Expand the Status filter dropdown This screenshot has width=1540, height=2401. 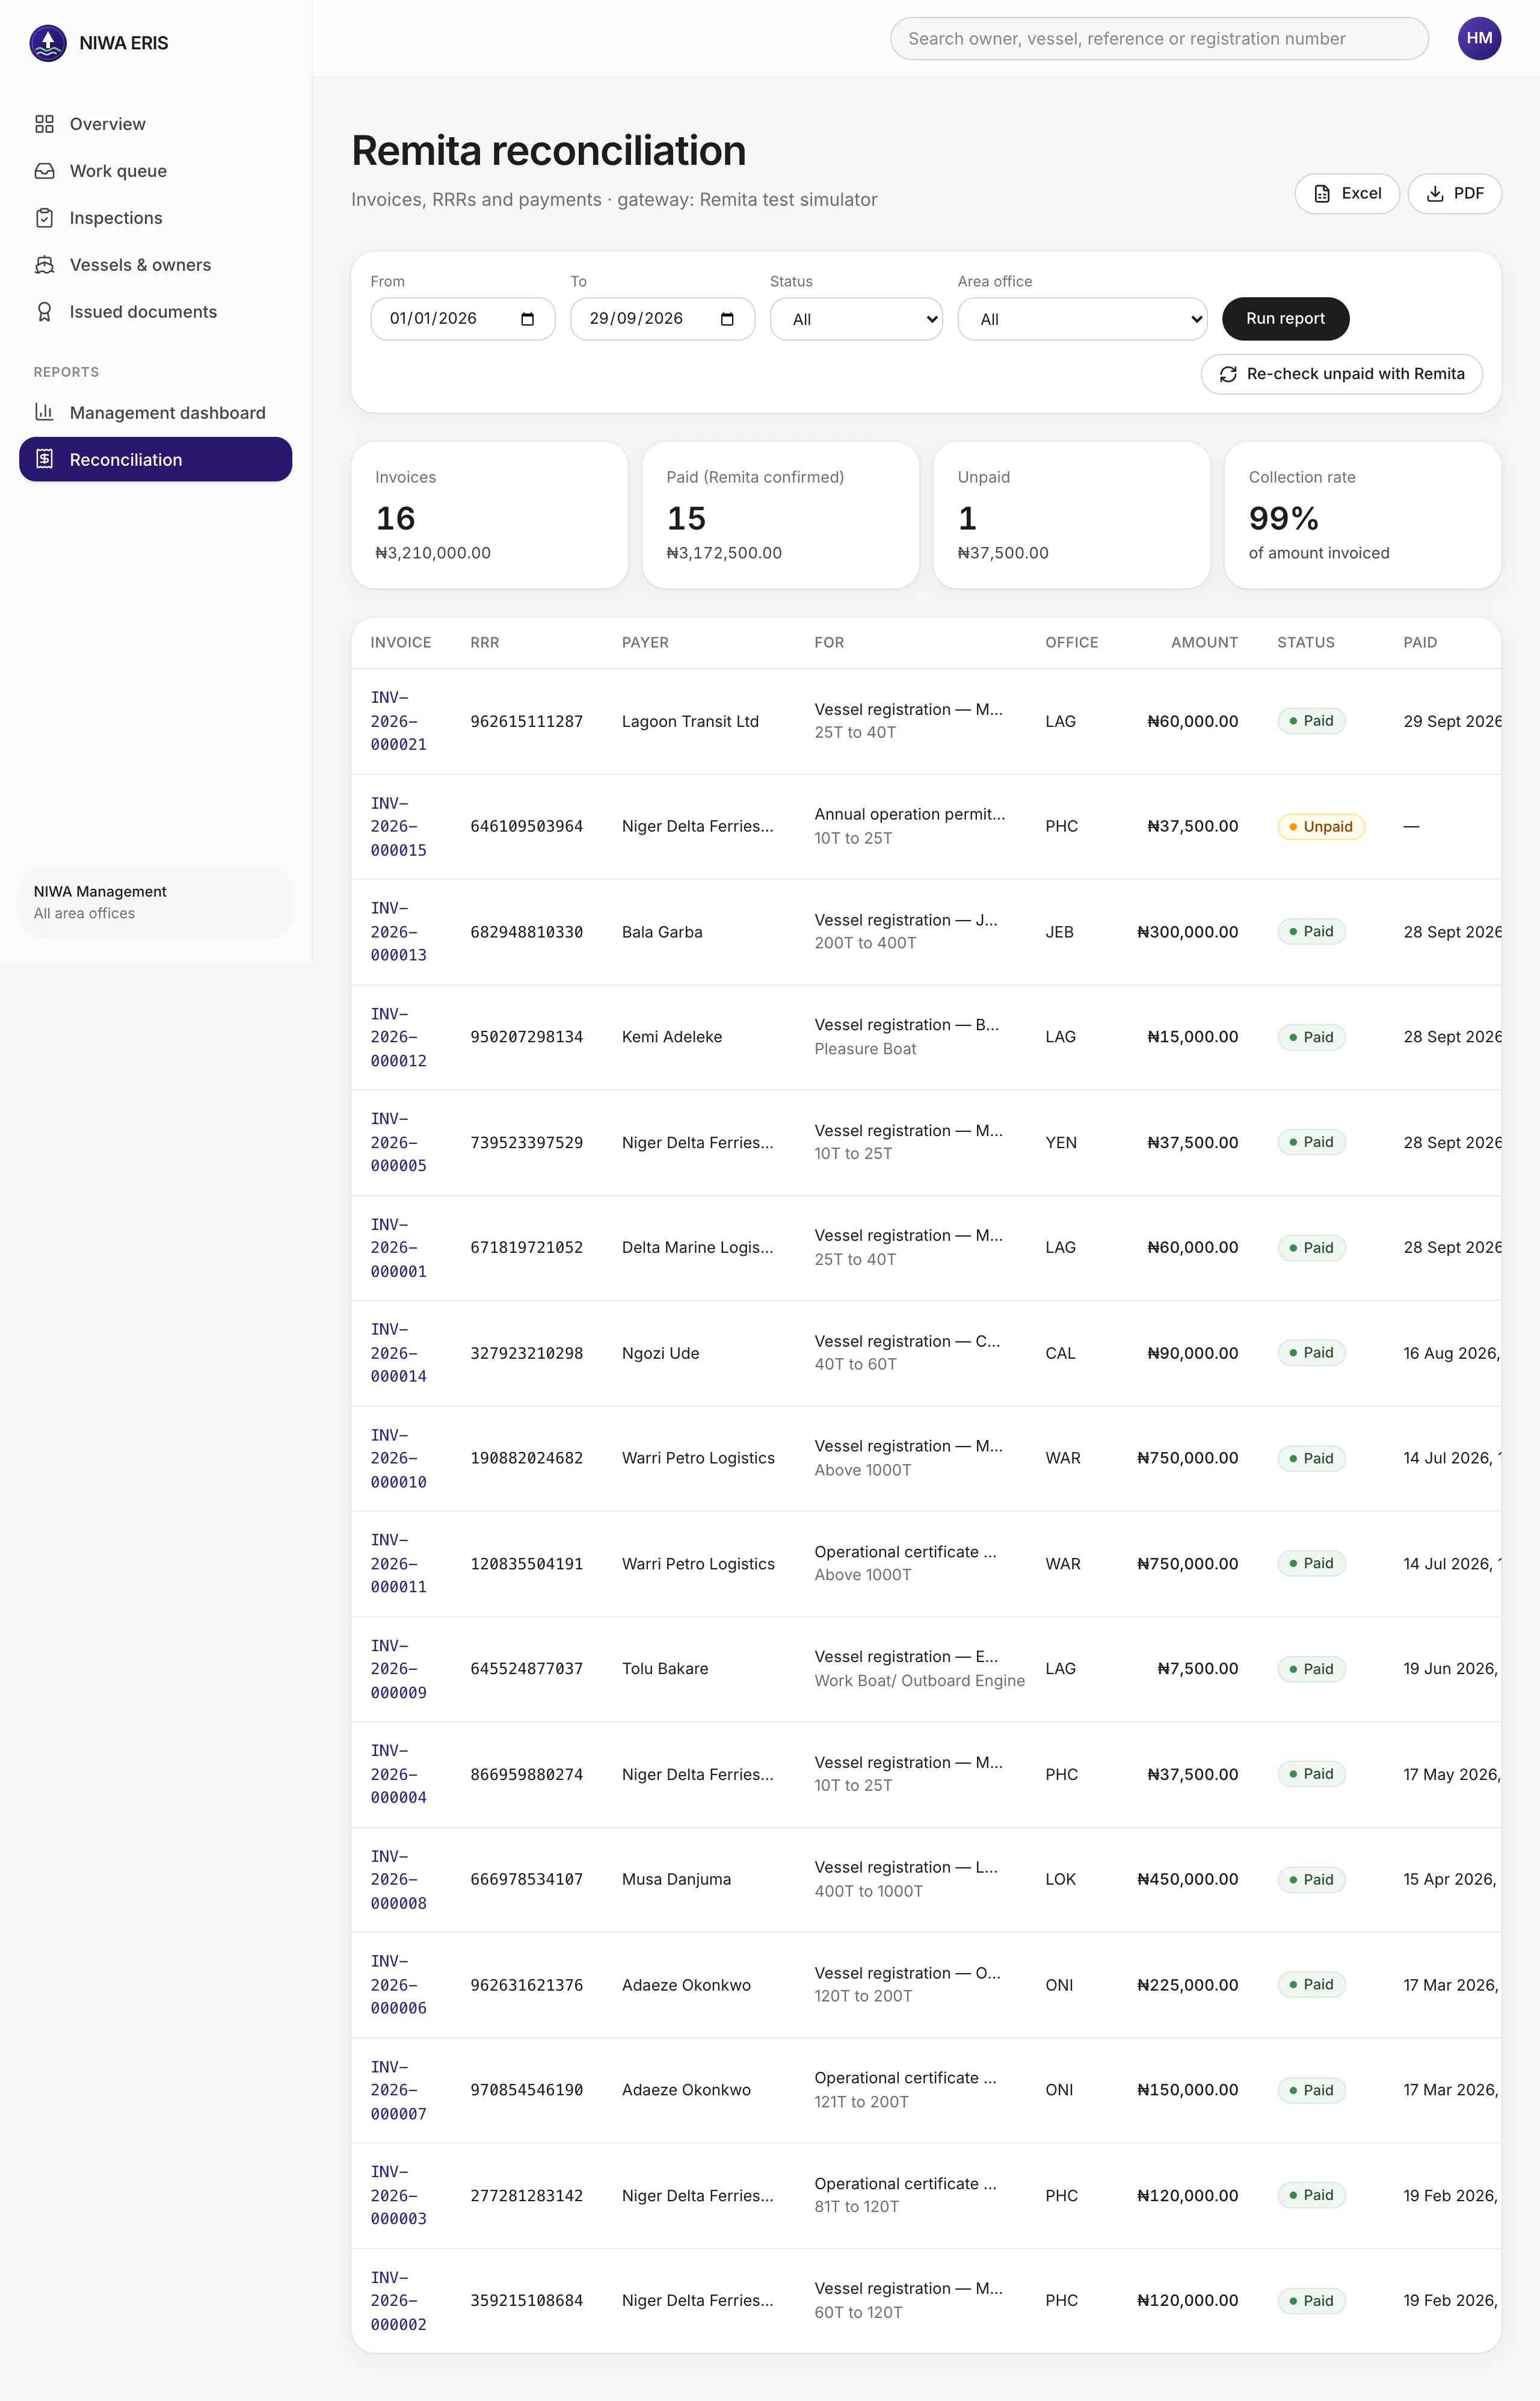coord(856,319)
